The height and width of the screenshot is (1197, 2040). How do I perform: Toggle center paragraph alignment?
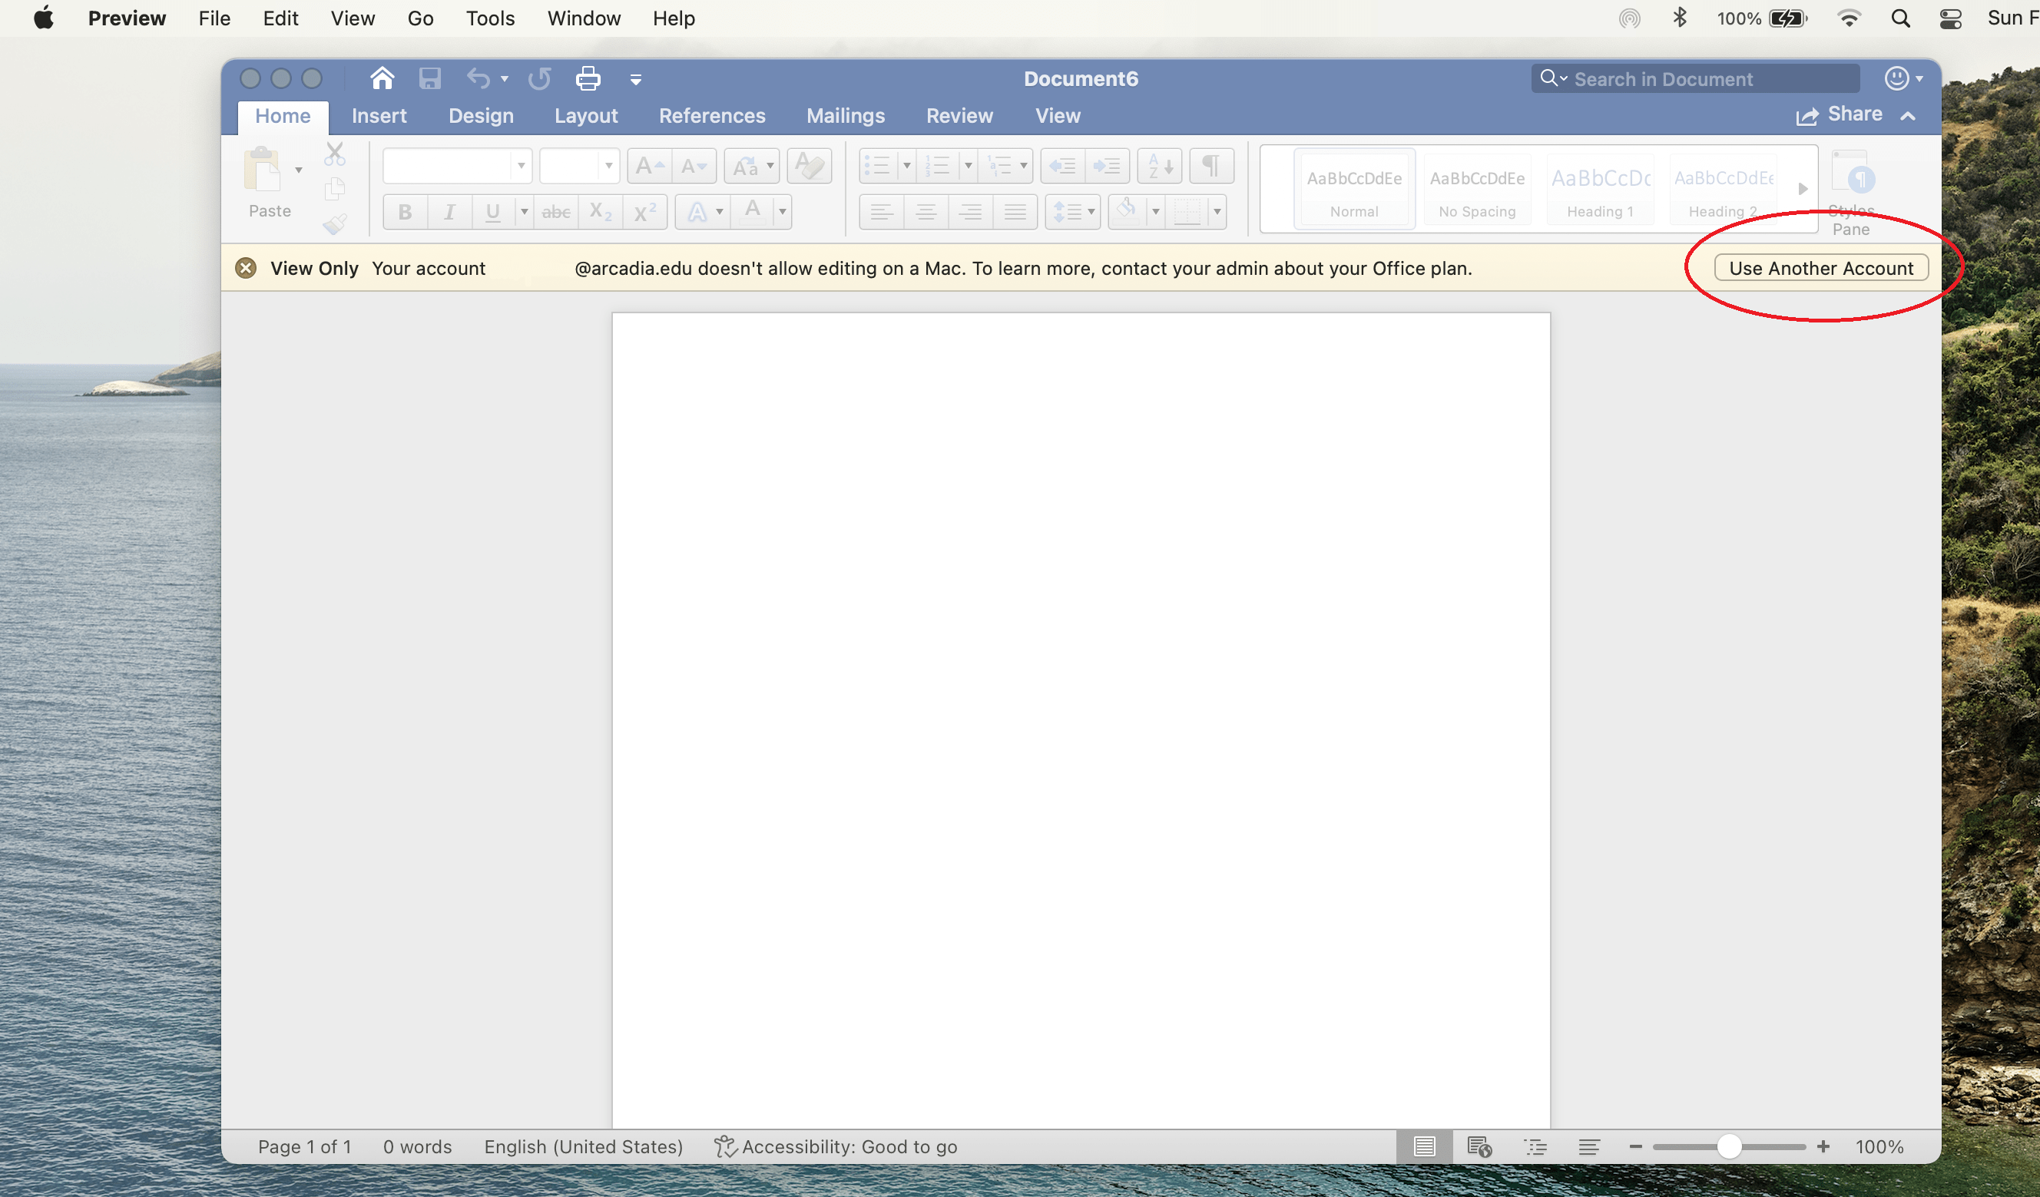(x=926, y=211)
